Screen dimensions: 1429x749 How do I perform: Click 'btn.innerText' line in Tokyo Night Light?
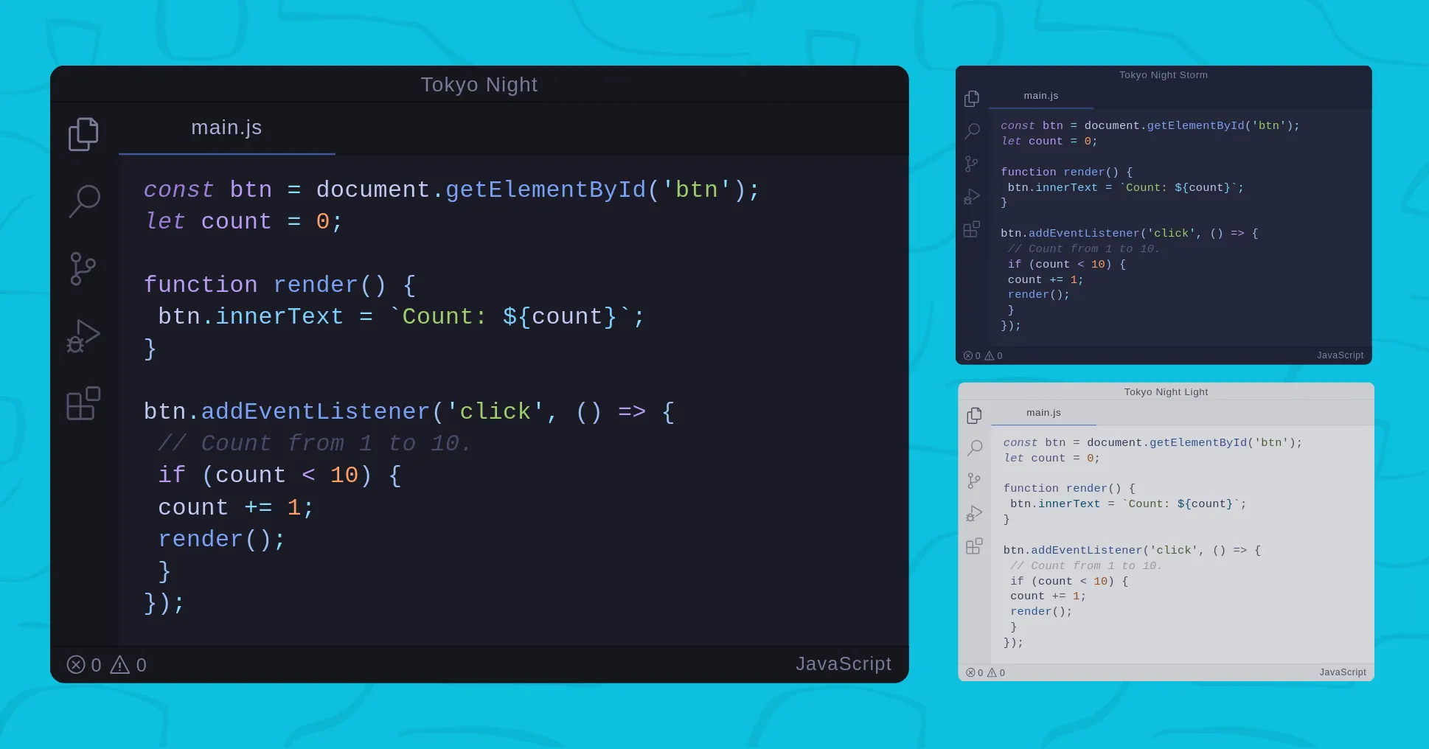[1128, 504]
